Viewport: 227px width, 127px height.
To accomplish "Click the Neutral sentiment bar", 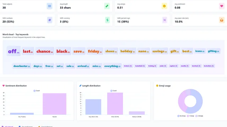I will tap(54, 104).
